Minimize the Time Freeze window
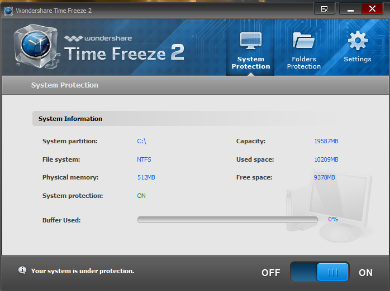This screenshot has height=291, width=390. coord(350,9)
